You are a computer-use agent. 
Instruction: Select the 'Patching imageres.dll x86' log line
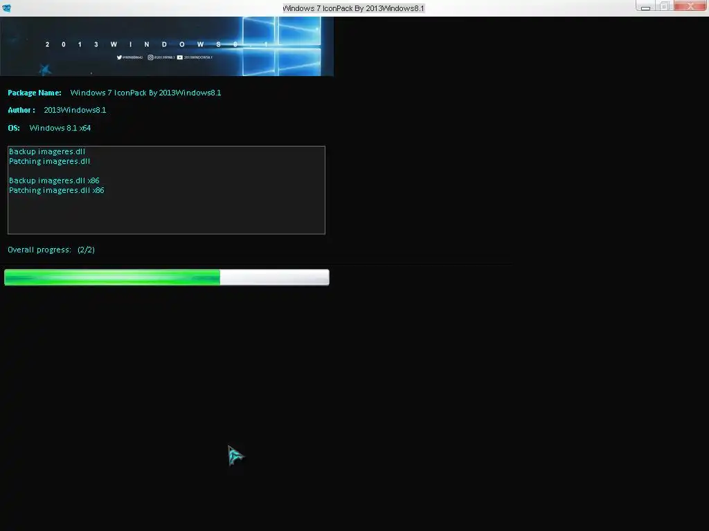[57, 191]
